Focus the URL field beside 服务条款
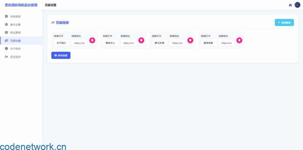This screenshot has width=303, height=150. [x=226, y=43]
